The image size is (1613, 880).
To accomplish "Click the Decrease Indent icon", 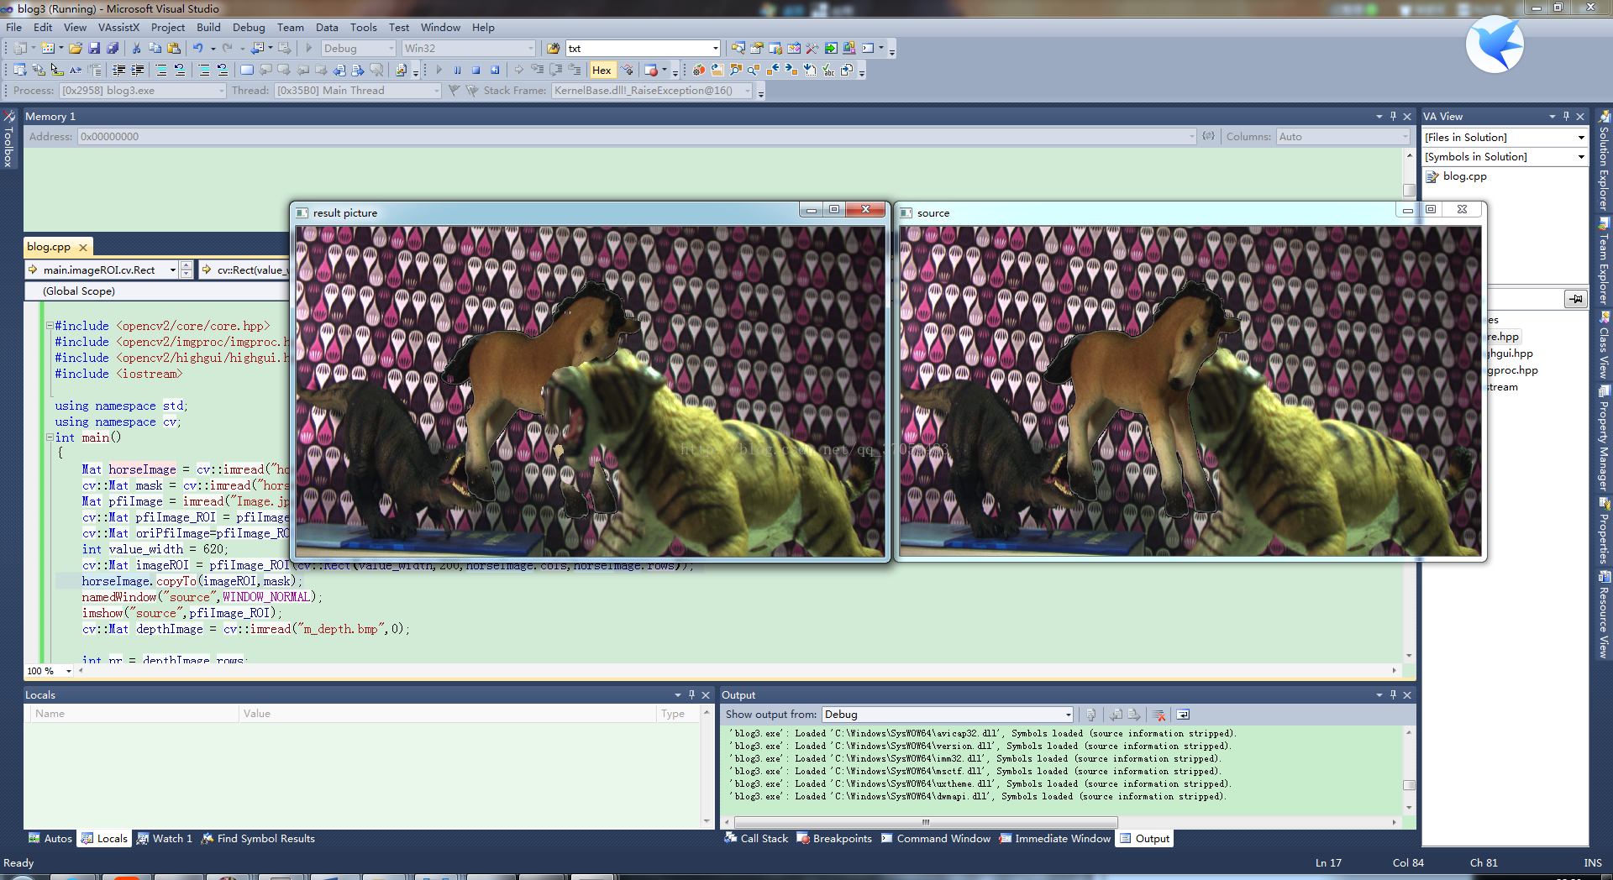I will coord(118,71).
